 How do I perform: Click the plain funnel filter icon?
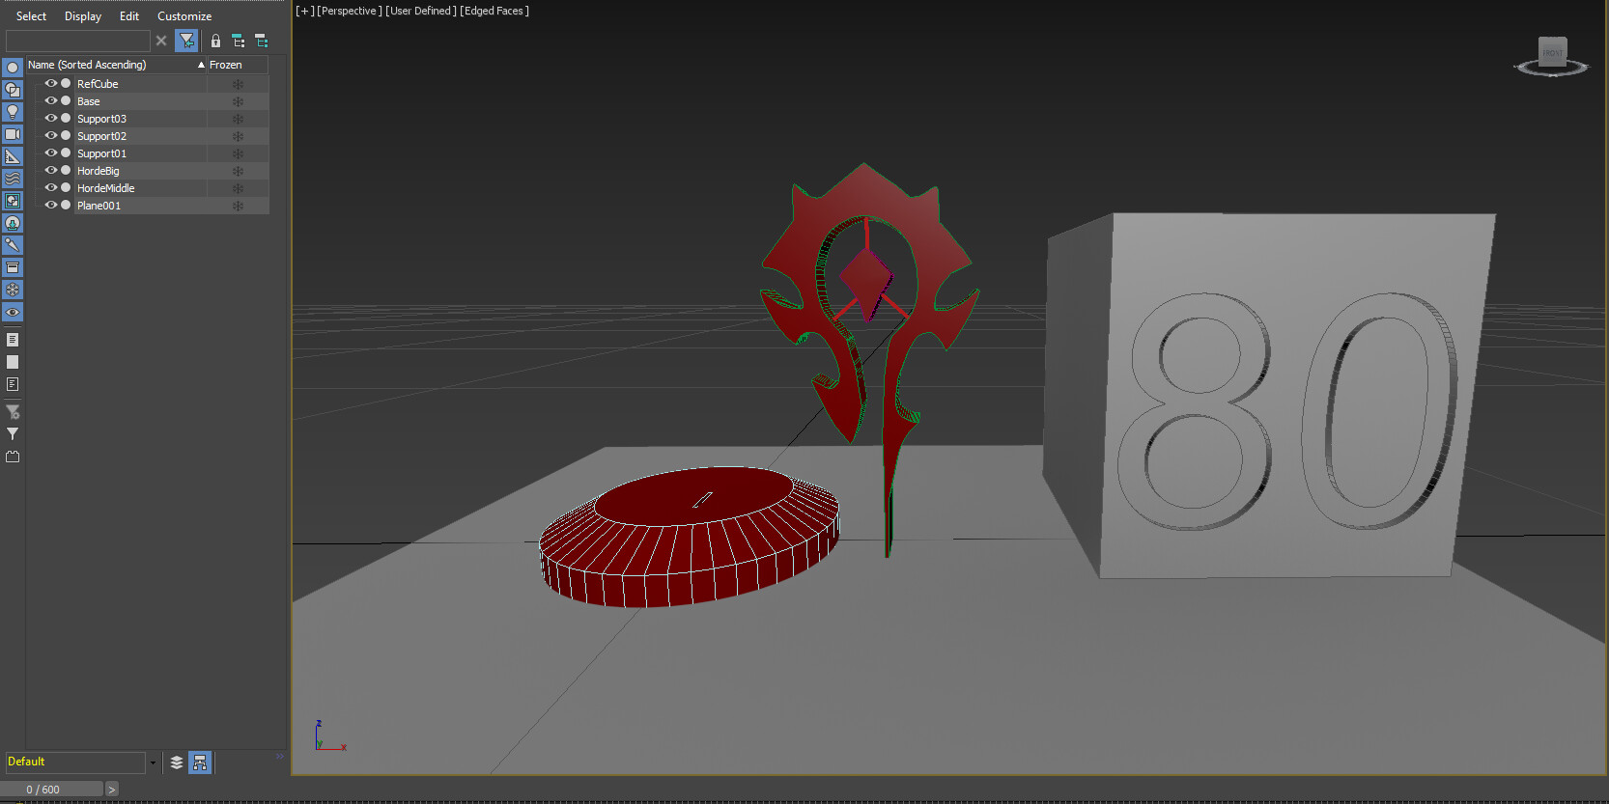[x=13, y=434]
